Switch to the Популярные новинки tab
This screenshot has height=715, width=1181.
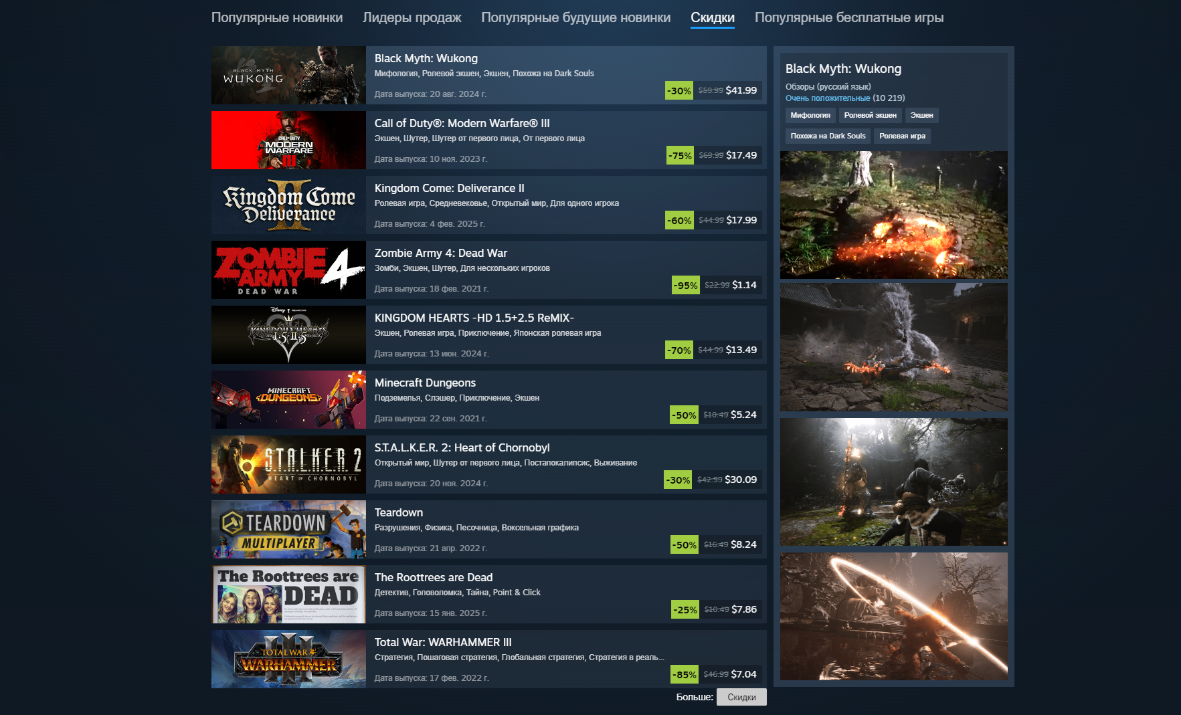(277, 18)
